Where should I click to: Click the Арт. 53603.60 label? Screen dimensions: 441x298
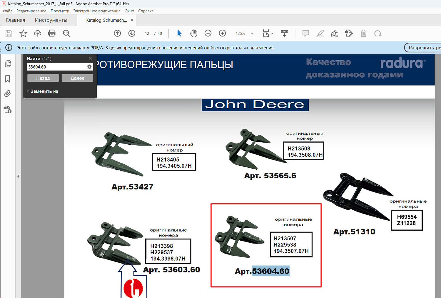(x=171, y=270)
